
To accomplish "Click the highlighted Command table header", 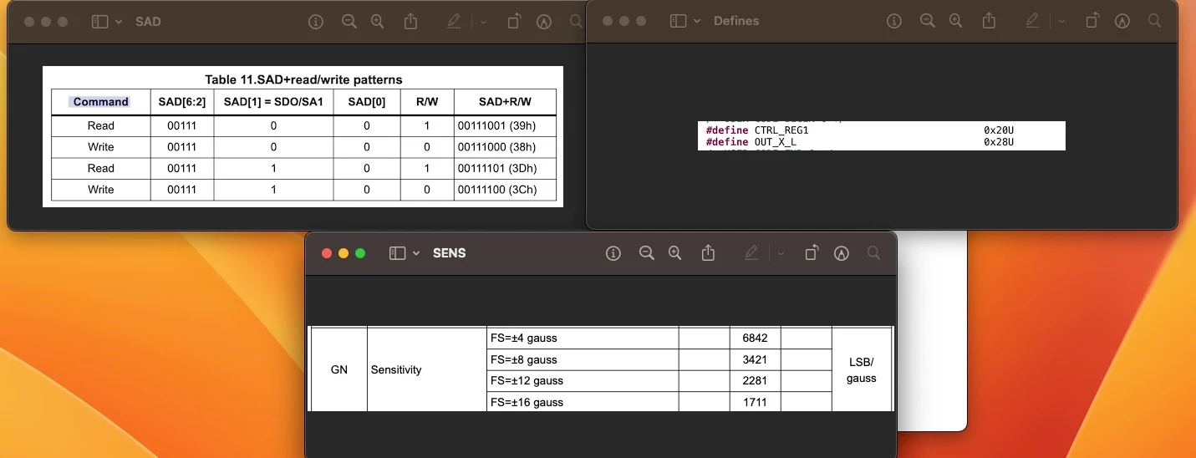I will coord(101,102).
